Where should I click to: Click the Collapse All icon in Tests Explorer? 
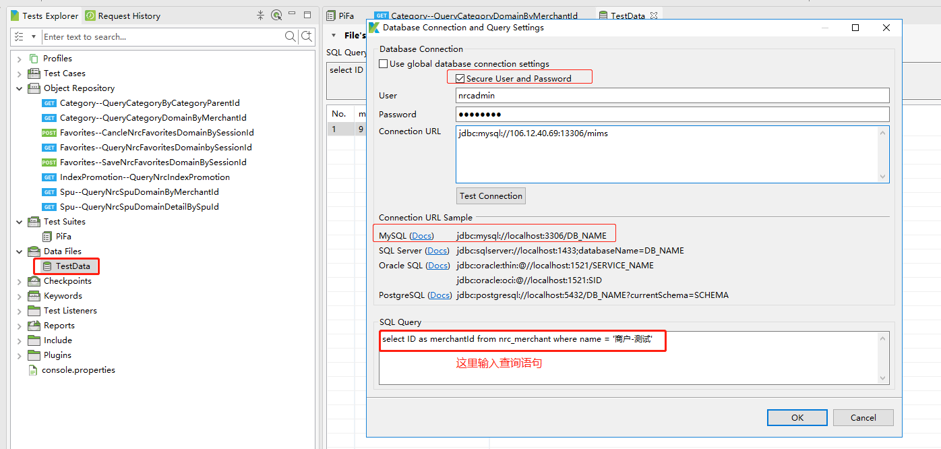coord(261,15)
